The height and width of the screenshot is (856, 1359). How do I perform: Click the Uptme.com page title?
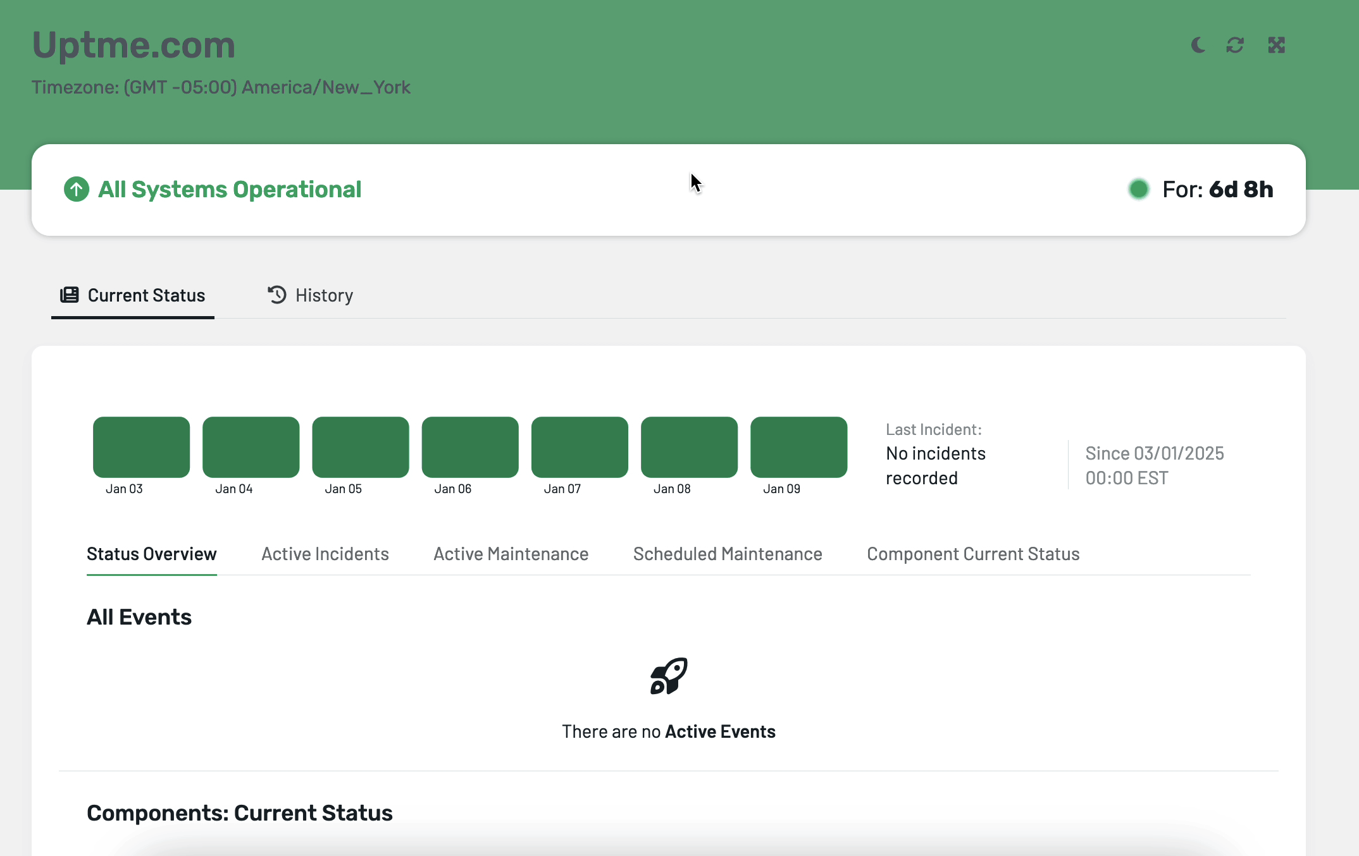pos(133,45)
